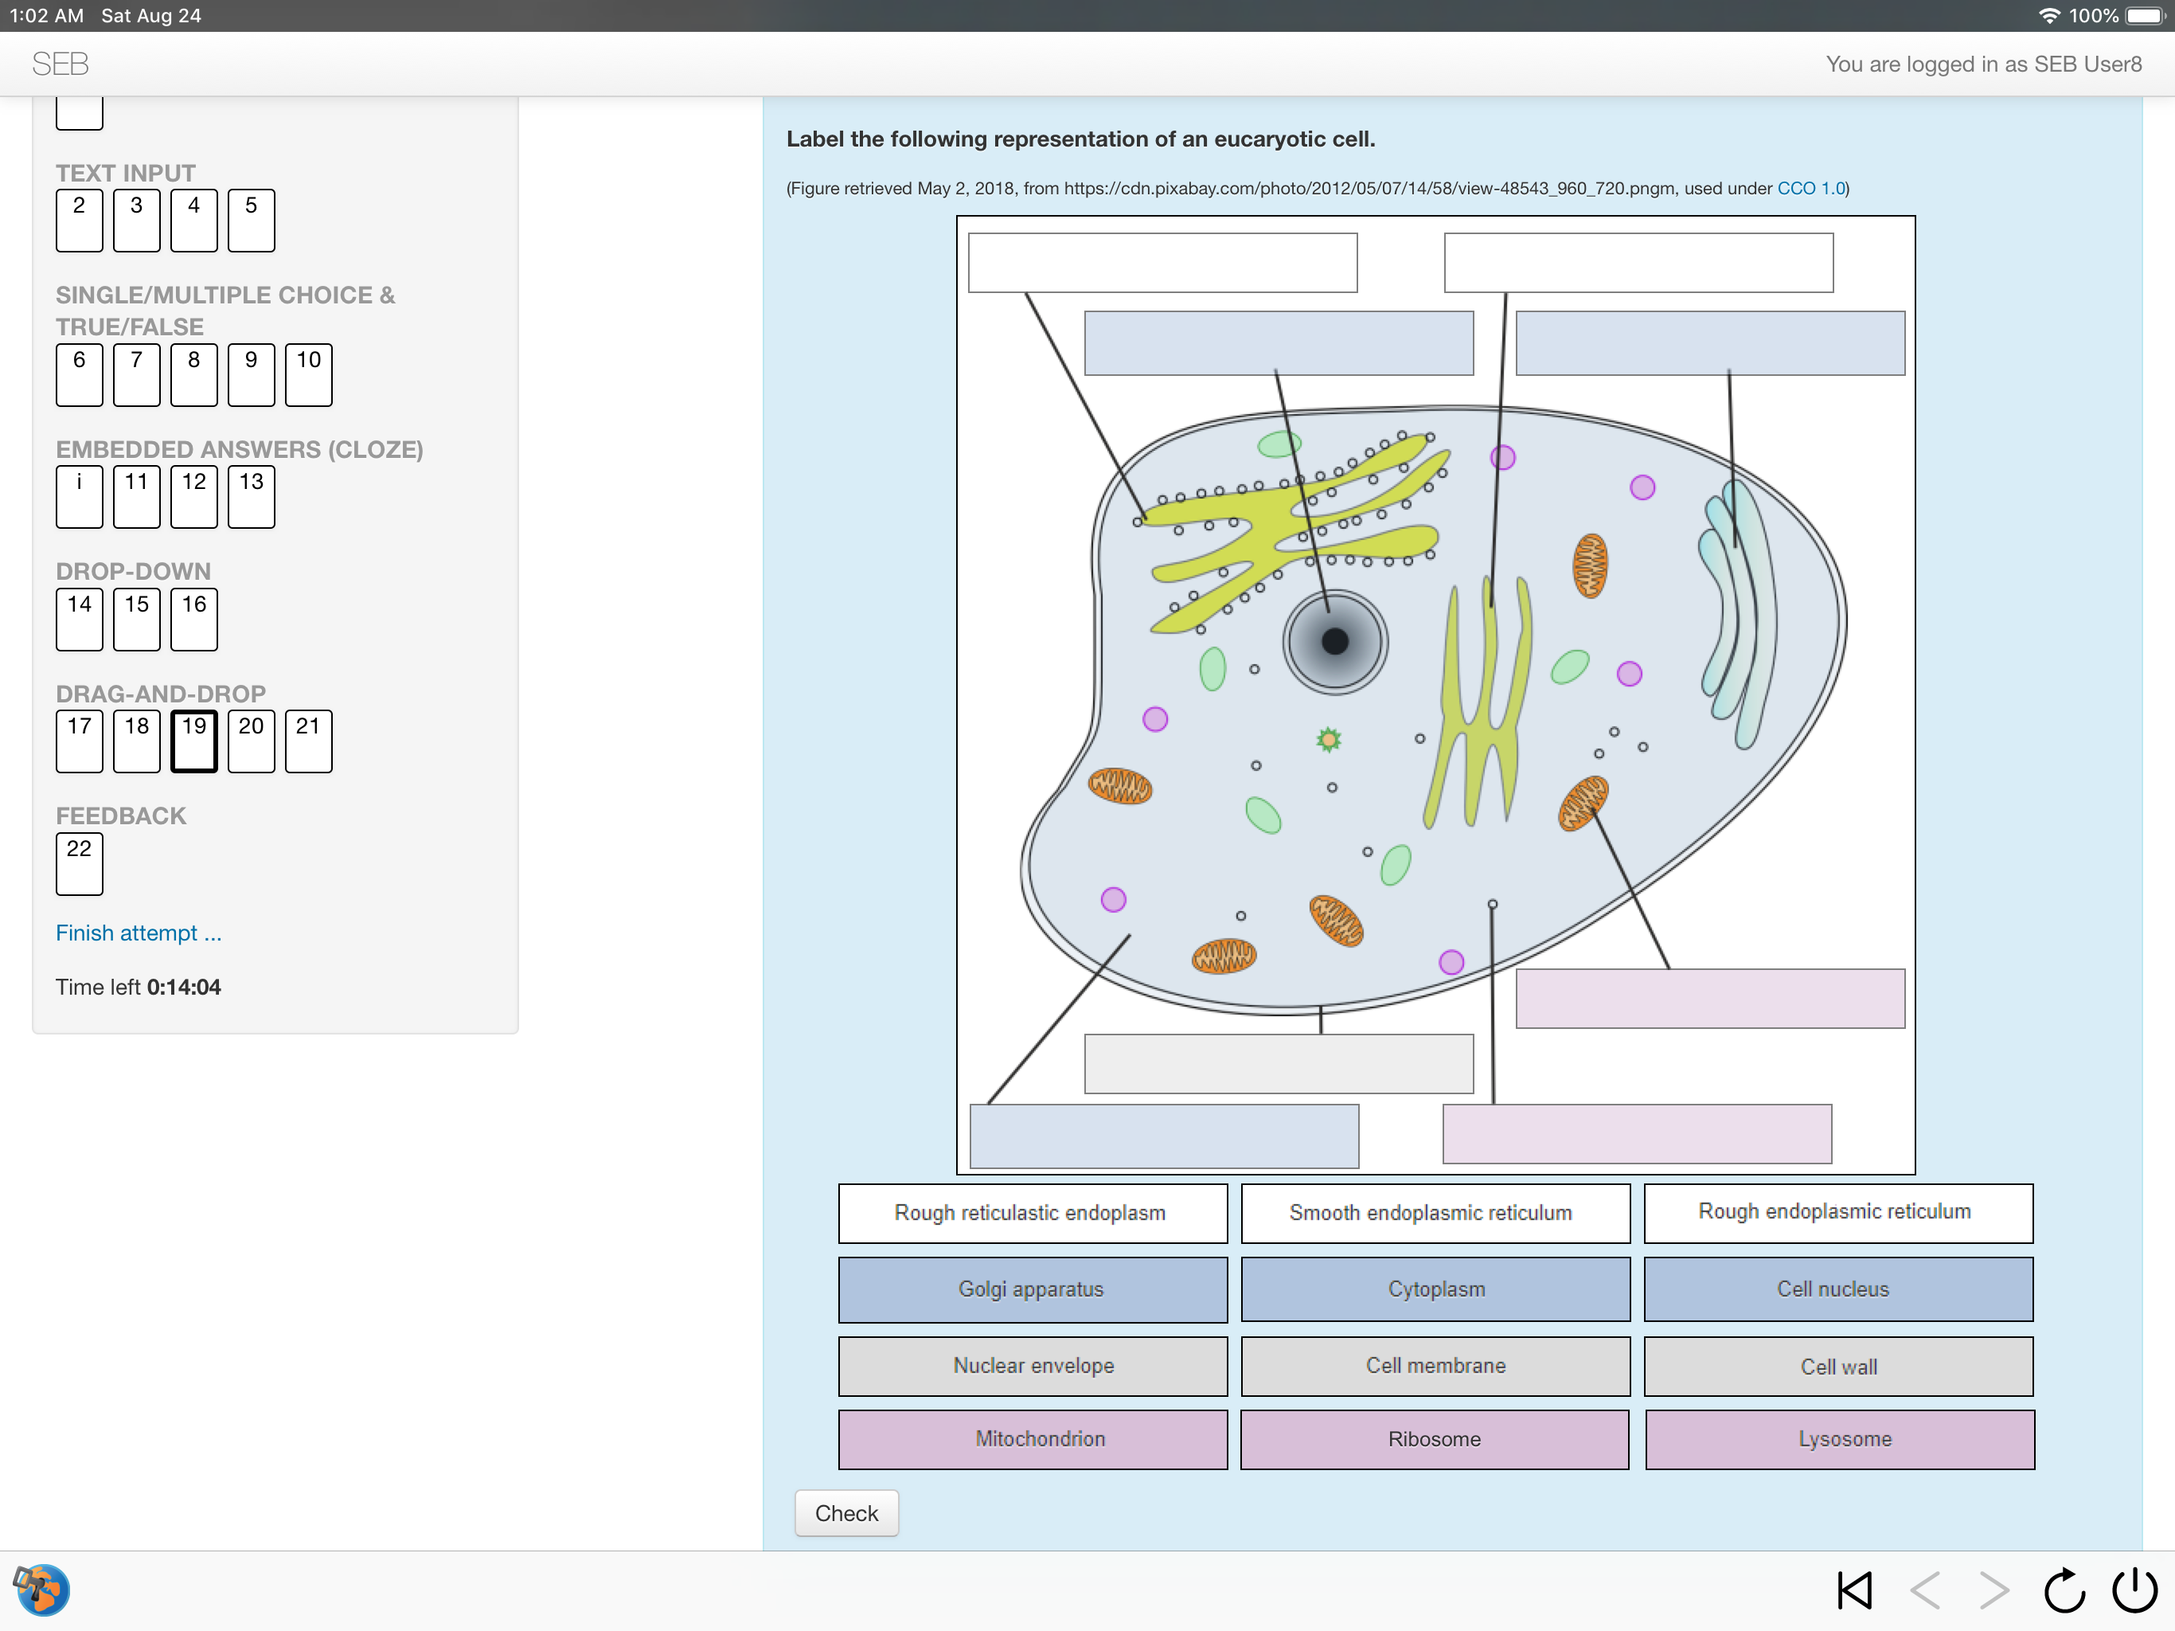The width and height of the screenshot is (2175, 1631).
Task: Select the Mitochondrion label tile
Action: 1032,1439
